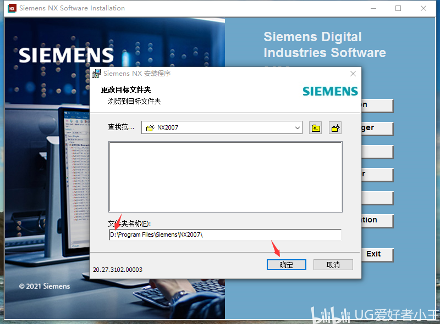
Task: Cancel with the 取消 button
Action: pos(333,265)
